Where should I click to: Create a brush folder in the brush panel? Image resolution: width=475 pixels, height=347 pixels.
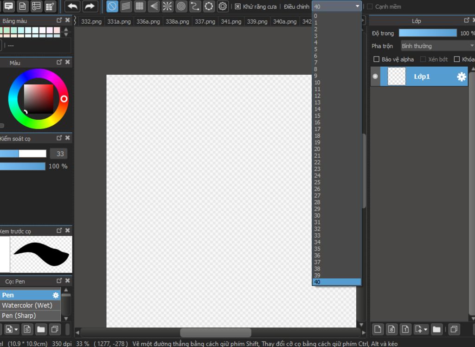tap(41, 329)
